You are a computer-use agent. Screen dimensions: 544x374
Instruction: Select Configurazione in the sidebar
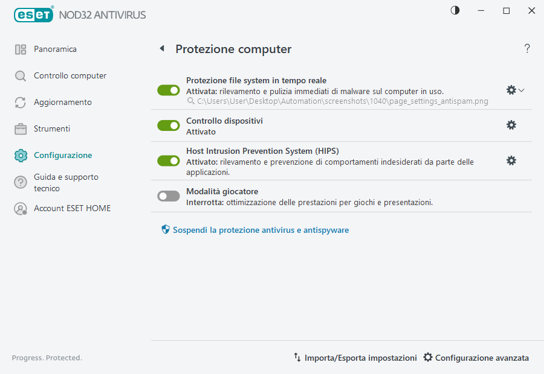pos(21,155)
